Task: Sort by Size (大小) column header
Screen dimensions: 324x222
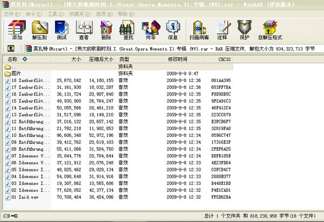Action: click(67, 59)
